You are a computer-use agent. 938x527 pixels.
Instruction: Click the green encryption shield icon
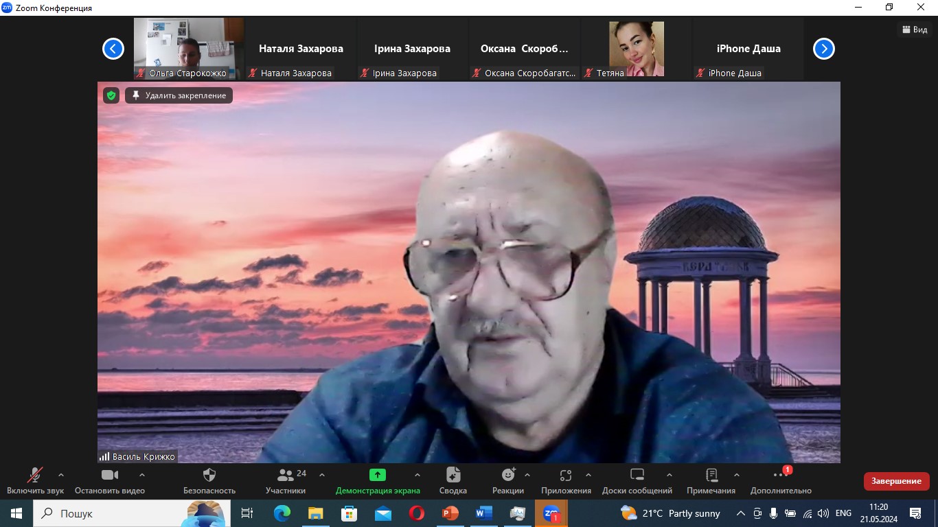click(111, 95)
